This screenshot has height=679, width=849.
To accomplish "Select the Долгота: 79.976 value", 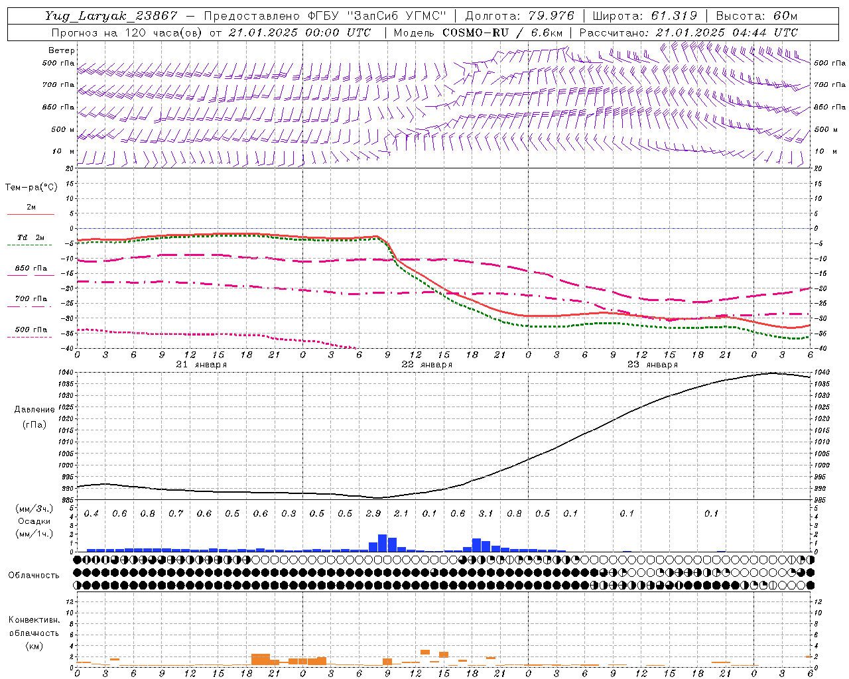I will coord(520,17).
